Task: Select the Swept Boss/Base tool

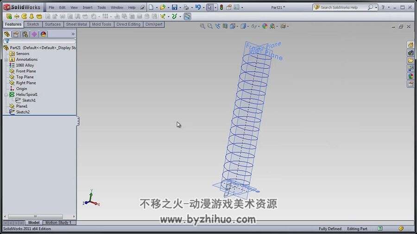Action: point(24,17)
